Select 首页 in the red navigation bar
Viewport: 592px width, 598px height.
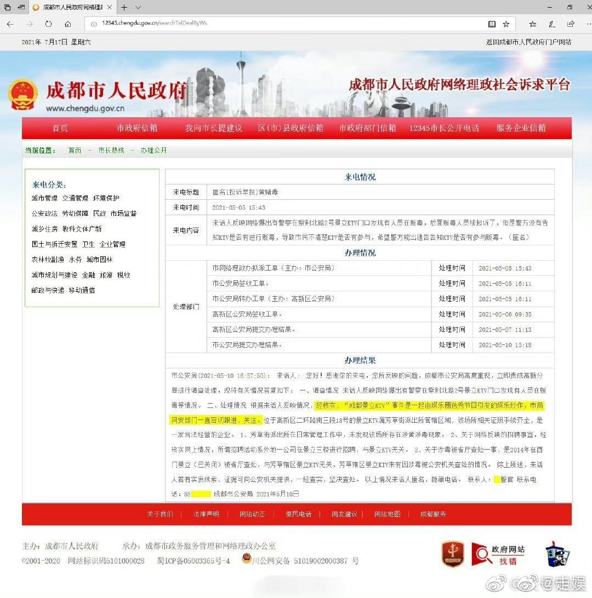pyautogui.click(x=60, y=128)
